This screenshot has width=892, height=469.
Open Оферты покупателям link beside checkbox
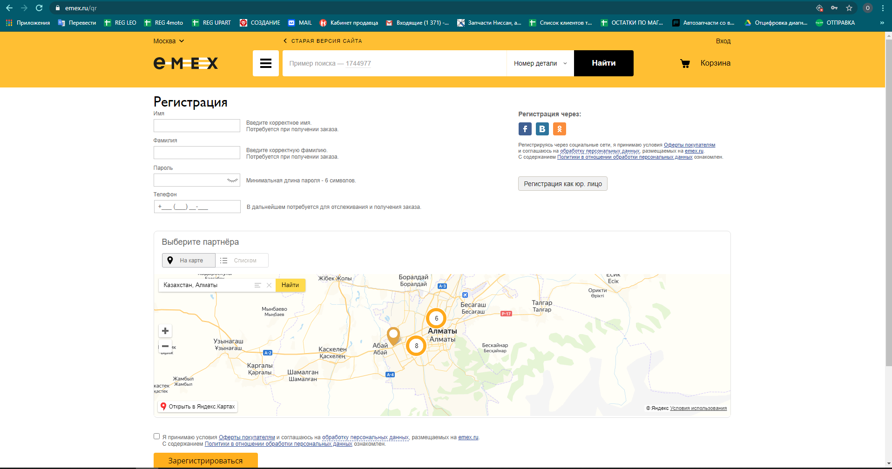pos(247,437)
